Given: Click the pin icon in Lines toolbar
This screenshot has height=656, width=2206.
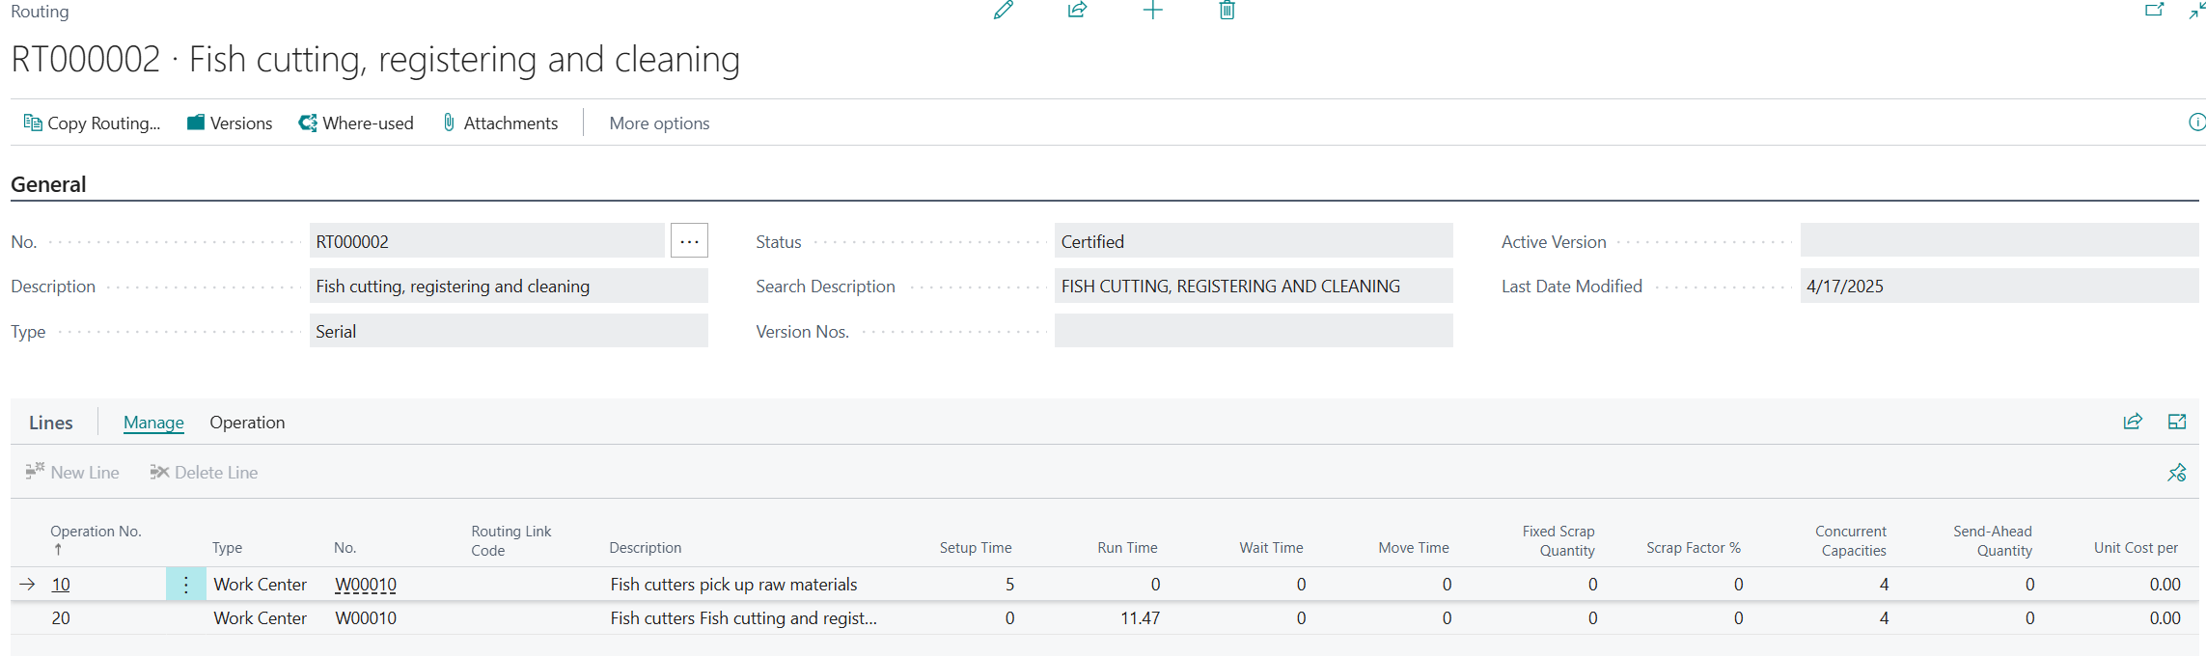Looking at the screenshot, I should click(2177, 473).
